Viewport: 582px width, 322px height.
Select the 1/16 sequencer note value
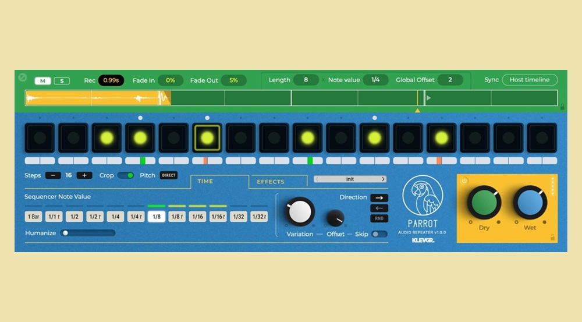tap(198, 217)
